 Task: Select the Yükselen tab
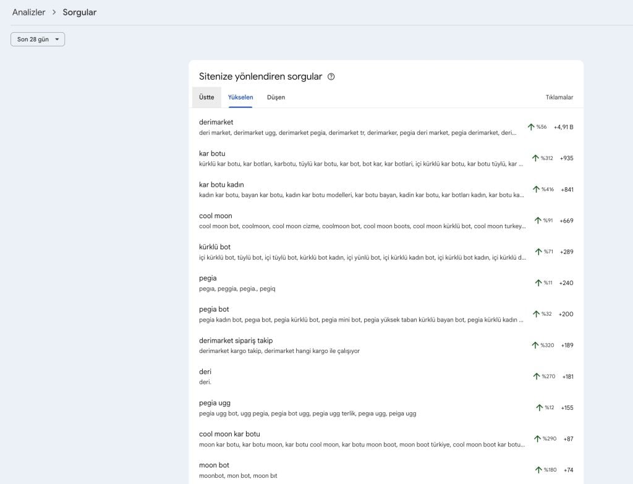[240, 97]
